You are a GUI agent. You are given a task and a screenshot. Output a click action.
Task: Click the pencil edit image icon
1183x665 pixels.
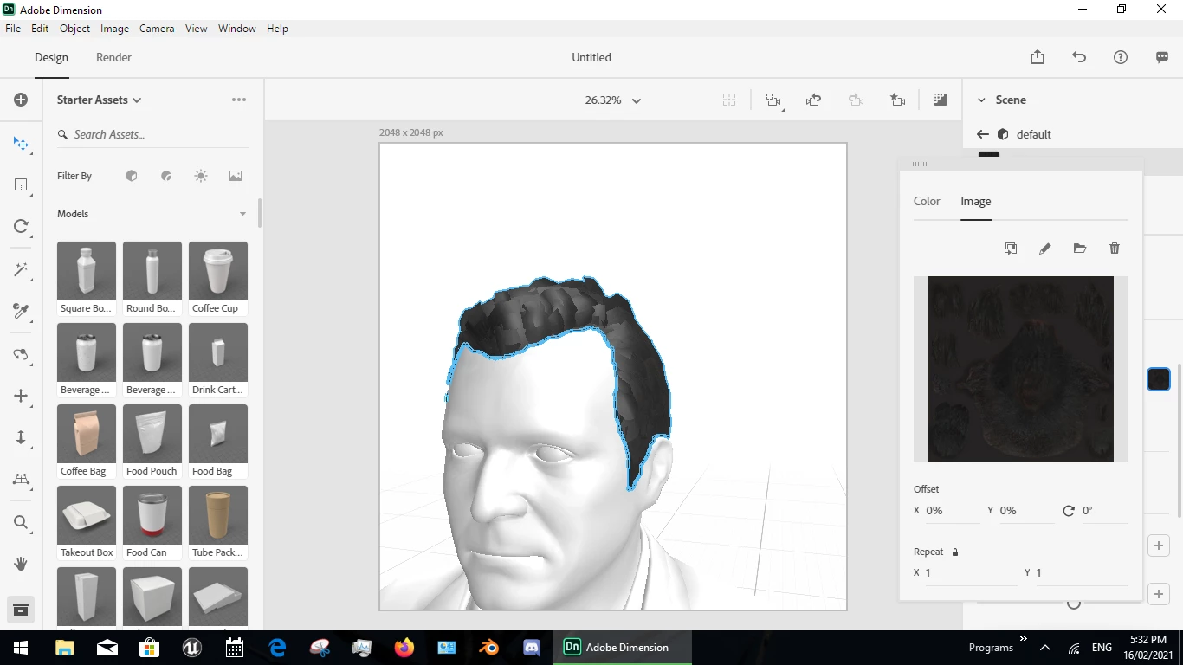(1045, 249)
